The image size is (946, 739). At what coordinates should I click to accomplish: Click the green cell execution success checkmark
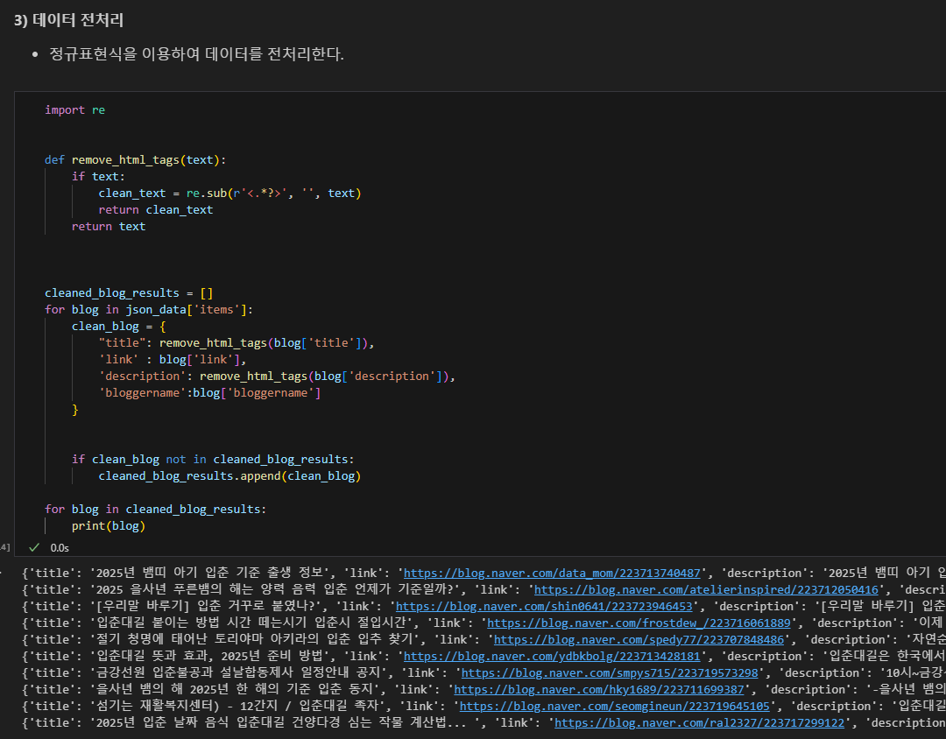coord(34,547)
